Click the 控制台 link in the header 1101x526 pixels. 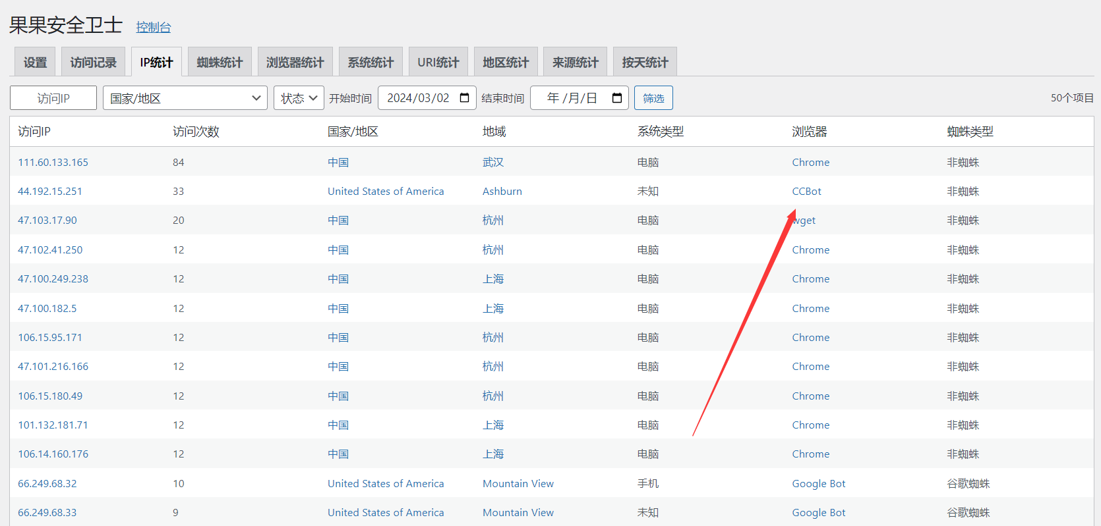pyautogui.click(x=153, y=27)
